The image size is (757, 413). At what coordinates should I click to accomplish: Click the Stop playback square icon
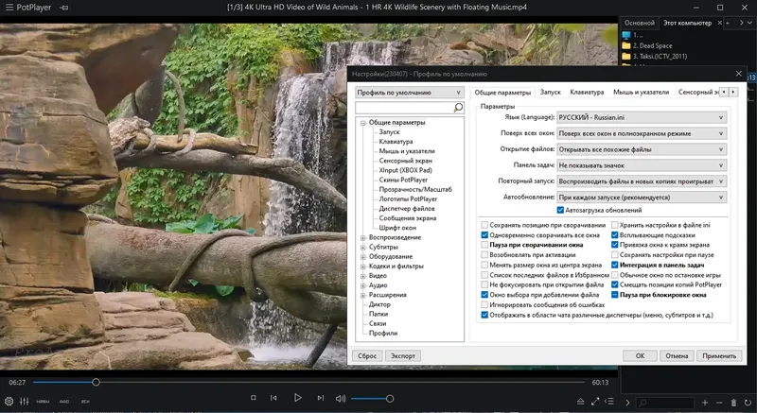pos(253,399)
